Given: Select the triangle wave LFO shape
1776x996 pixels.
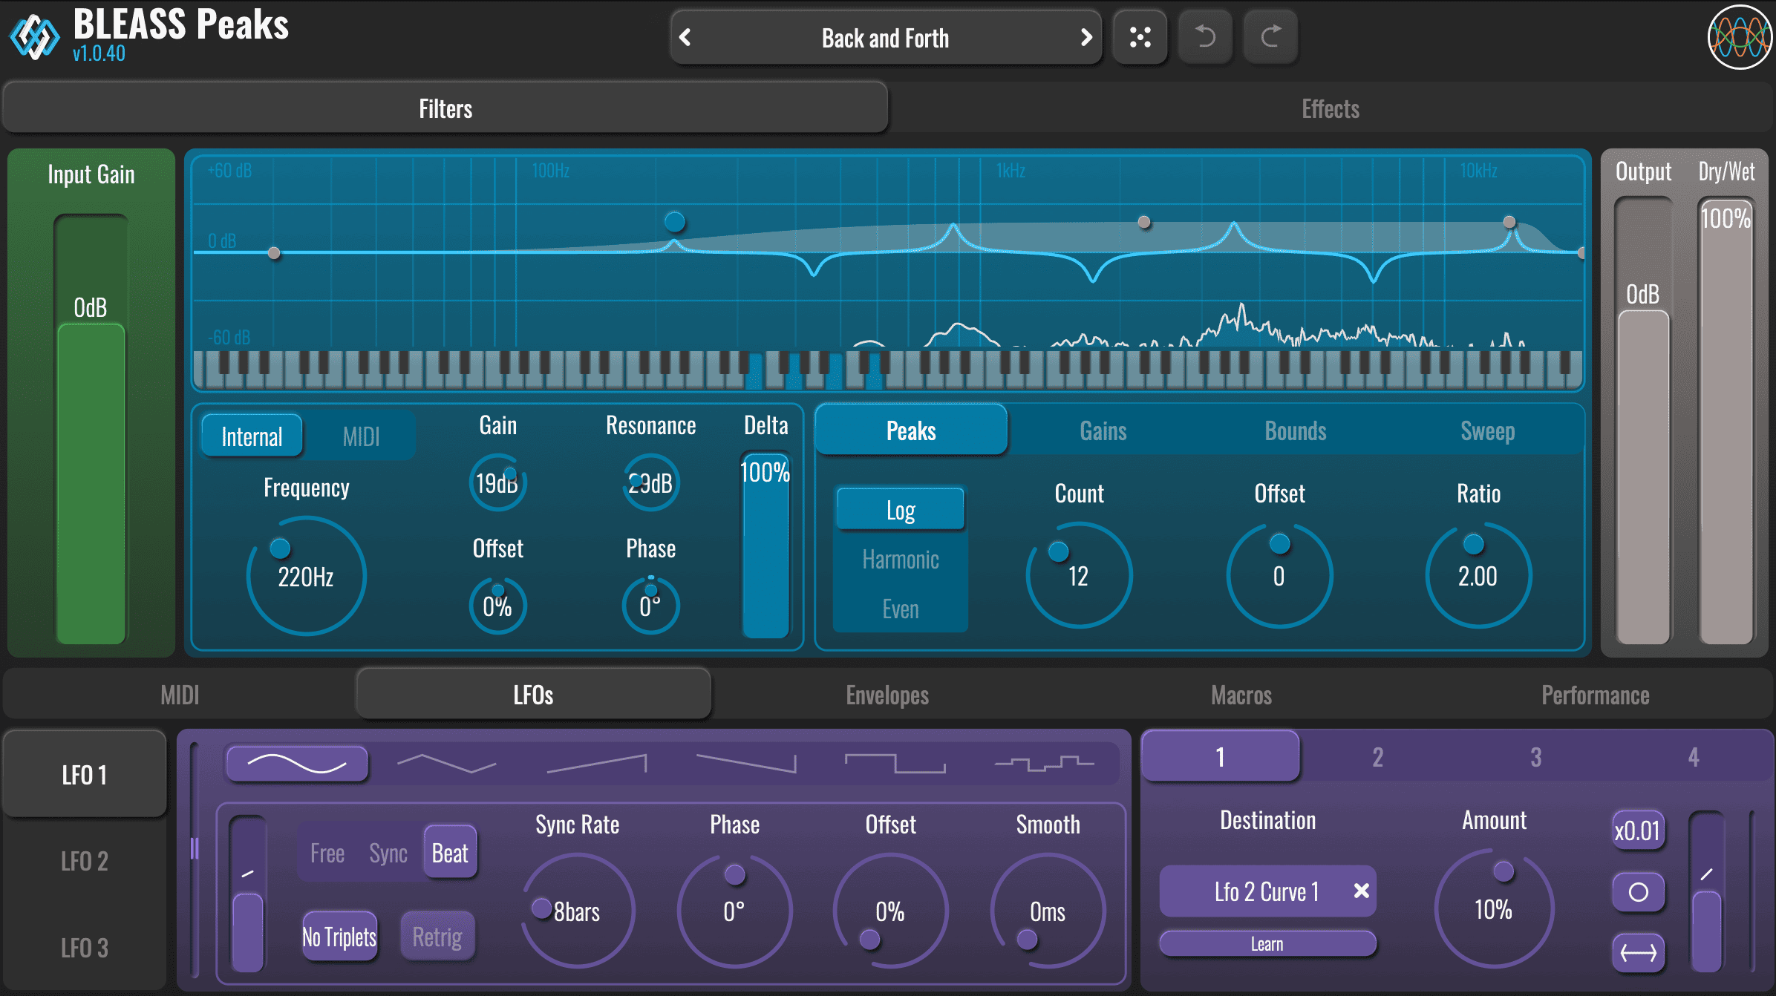Looking at the screenshot, I should pos(446,763).
